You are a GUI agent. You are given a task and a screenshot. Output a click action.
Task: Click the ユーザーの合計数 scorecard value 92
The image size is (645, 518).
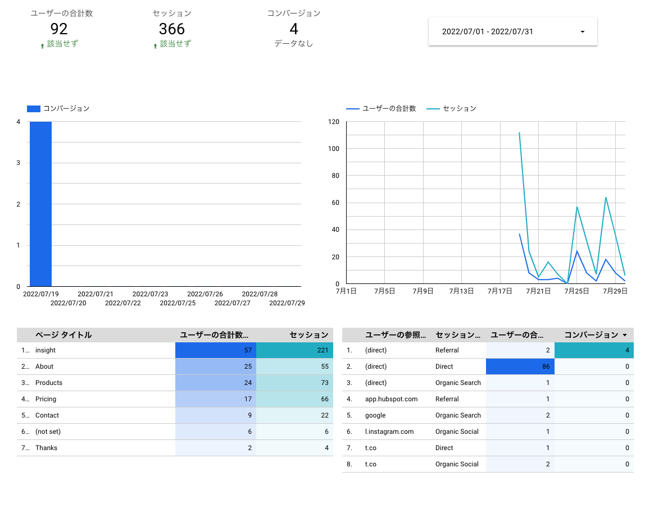click(59, 29)
